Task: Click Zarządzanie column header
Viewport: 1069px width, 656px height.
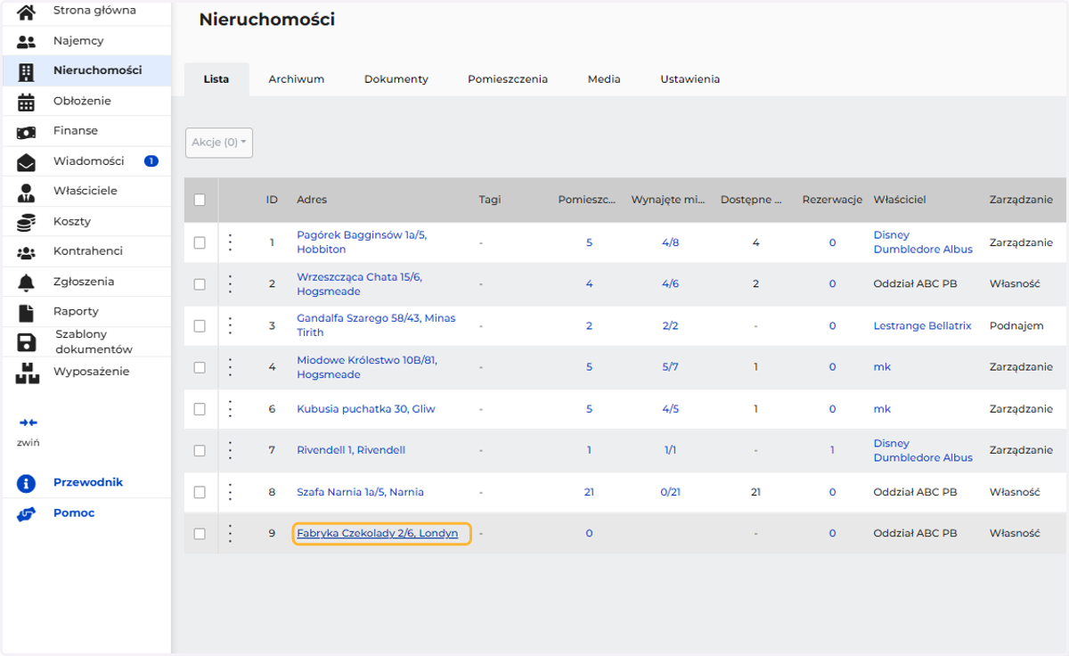Action: pos(1021,200)
